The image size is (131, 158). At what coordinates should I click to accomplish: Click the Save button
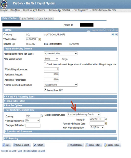pos(7,145)
